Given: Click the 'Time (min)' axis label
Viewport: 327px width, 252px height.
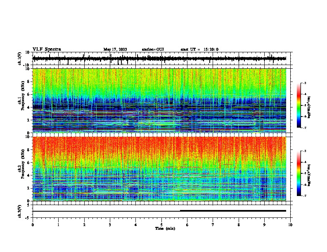Looking at the screenshot, I should [x=165, y=229].
